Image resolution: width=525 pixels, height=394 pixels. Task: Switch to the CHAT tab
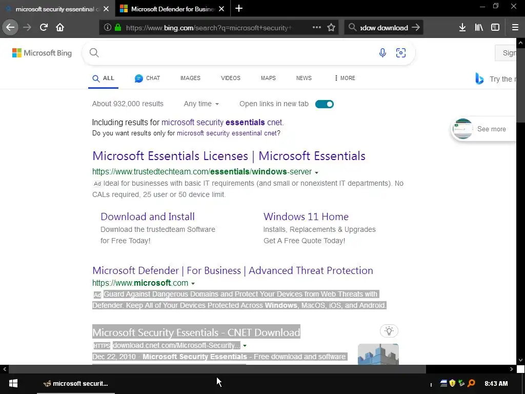pos(147,78)
